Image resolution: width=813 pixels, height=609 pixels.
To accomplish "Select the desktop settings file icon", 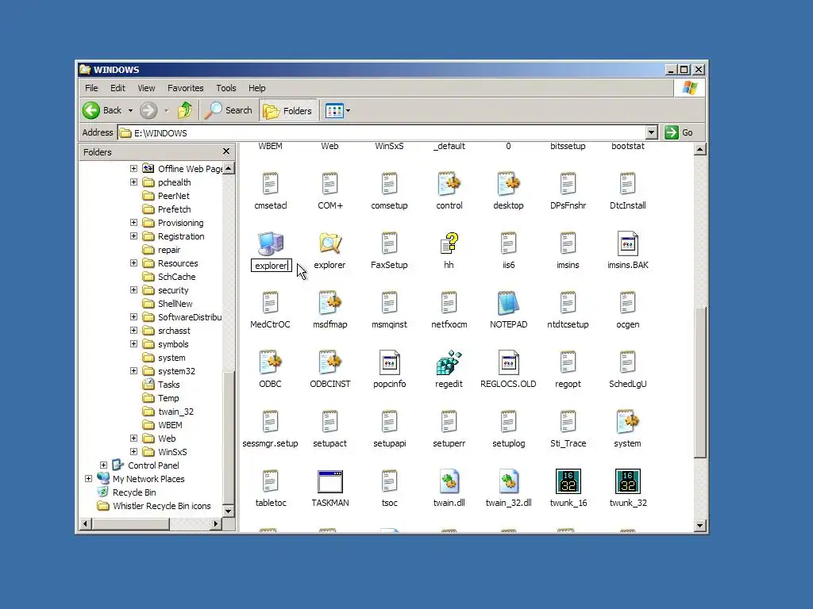I will coord(508,184).
